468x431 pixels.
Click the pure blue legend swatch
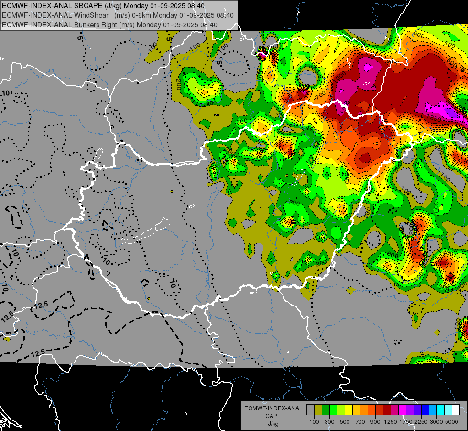425,409
